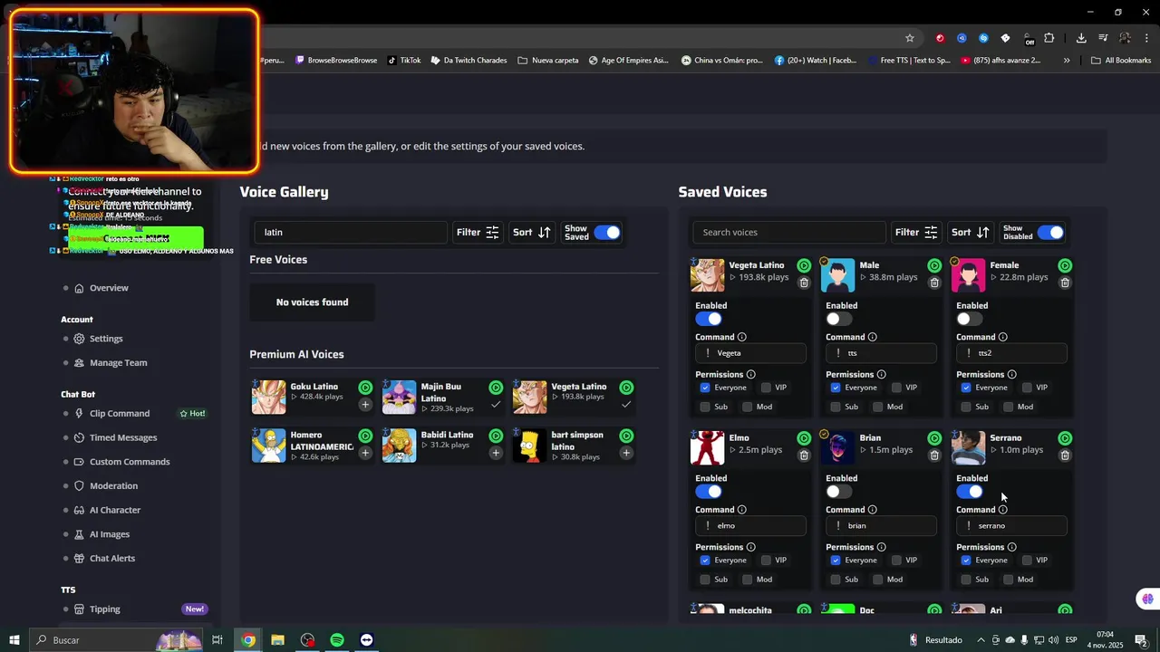
Task: Add Homero Latinoamerica voice with plus icon
Action: pyautogui.click(x=365, y=453)
